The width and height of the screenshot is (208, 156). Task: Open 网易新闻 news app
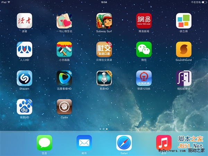tap(144, 21)
